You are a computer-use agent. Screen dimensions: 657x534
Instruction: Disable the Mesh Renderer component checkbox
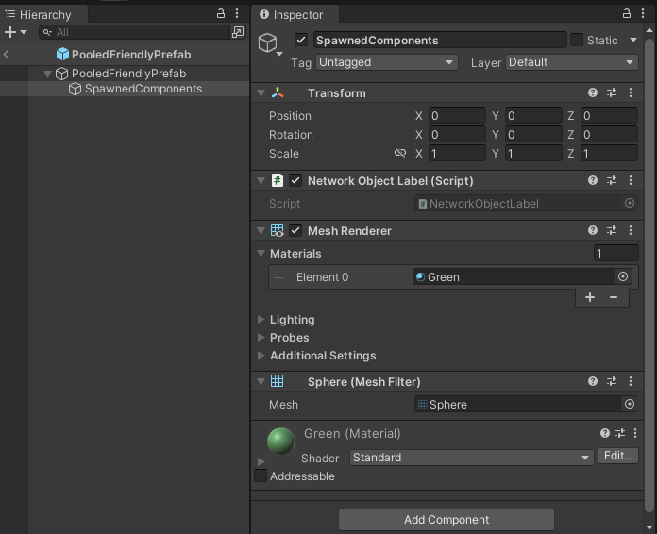click(x=295, y=230)
